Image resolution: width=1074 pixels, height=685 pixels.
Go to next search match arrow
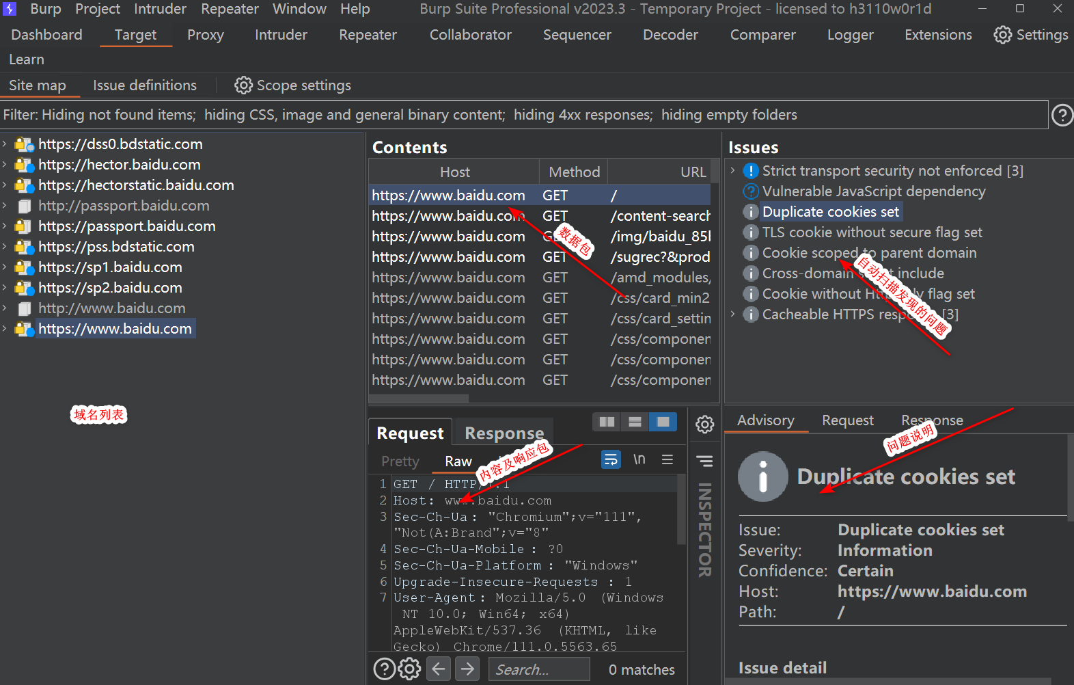point(468,669)
